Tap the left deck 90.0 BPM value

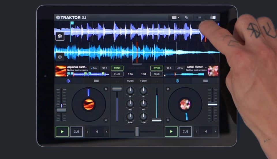coord(105,68)
